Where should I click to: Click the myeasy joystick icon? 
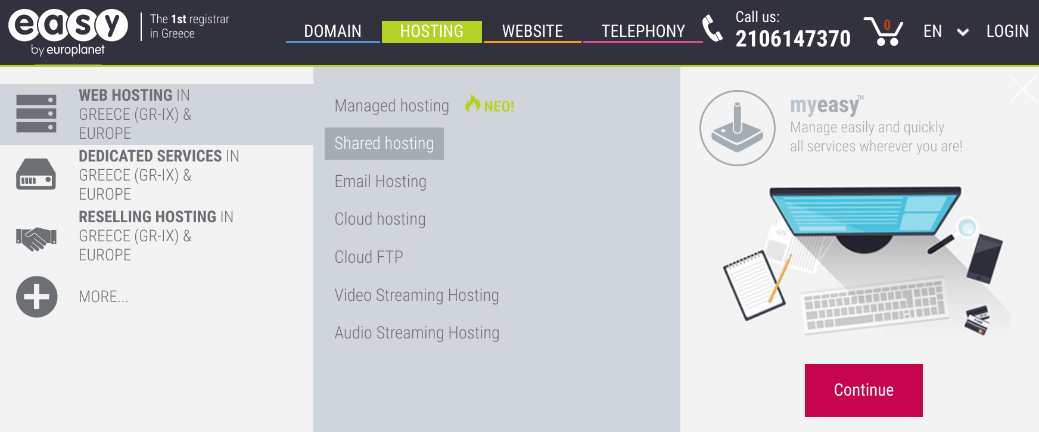(x=738, y=128)
